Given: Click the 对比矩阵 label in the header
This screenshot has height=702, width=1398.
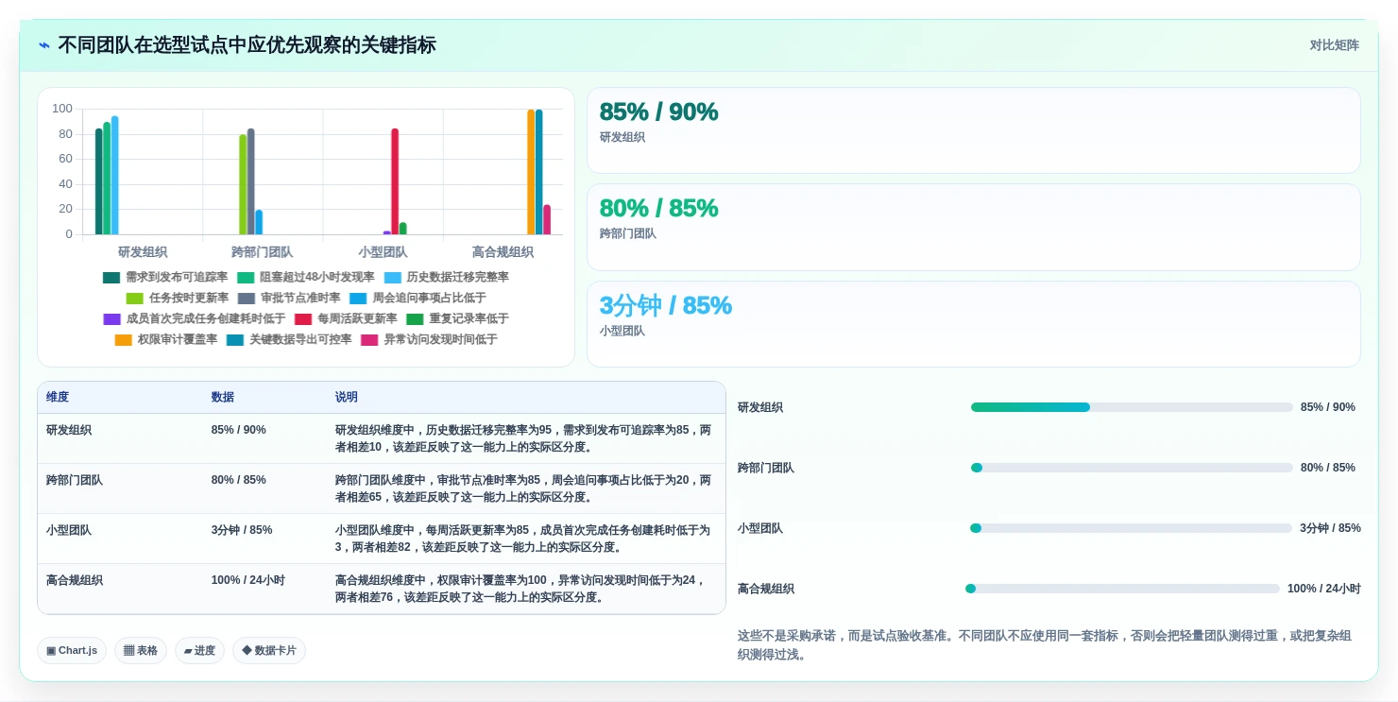Looking at the screenshot, I should [x=1334, y=45].
